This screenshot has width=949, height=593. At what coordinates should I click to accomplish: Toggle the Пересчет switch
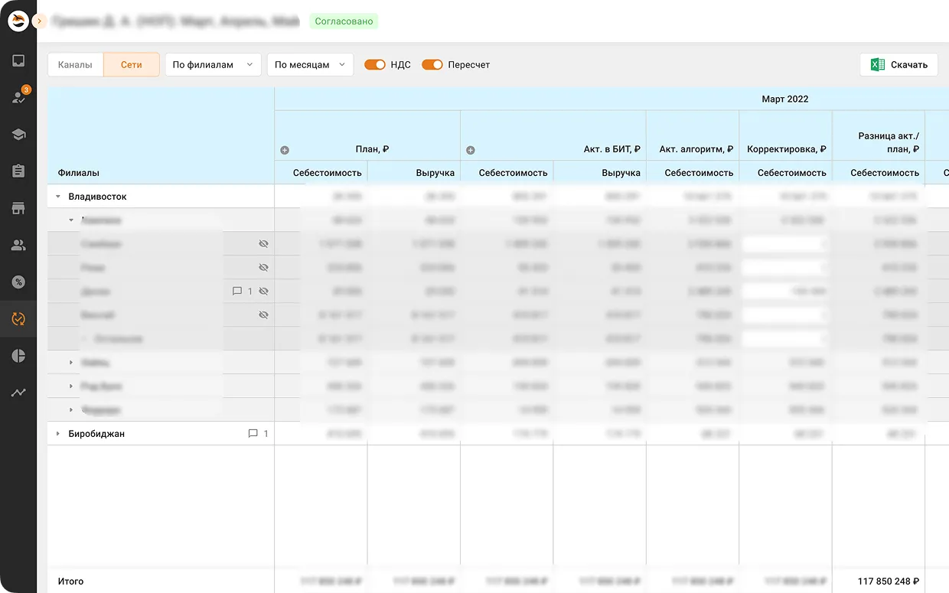click(432, 65)
